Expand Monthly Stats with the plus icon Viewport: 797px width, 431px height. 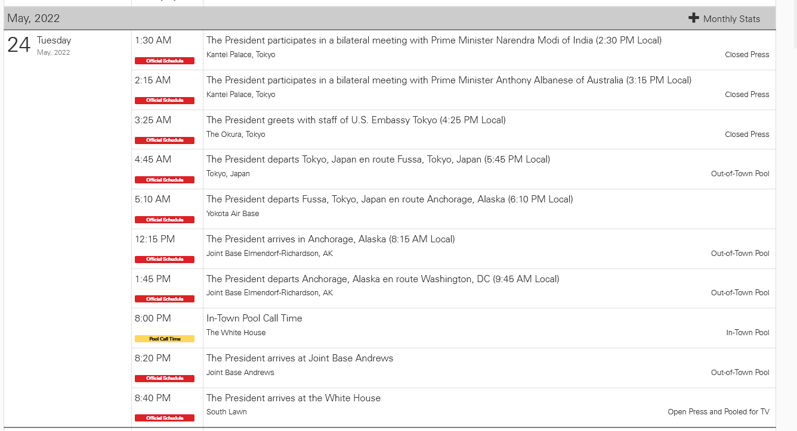(694, 18)
